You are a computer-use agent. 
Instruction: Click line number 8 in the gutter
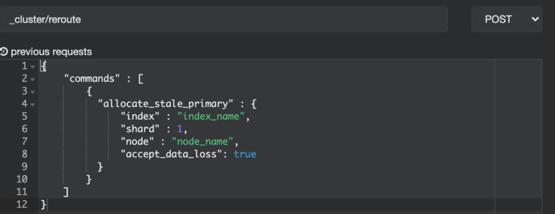point(24,154)
